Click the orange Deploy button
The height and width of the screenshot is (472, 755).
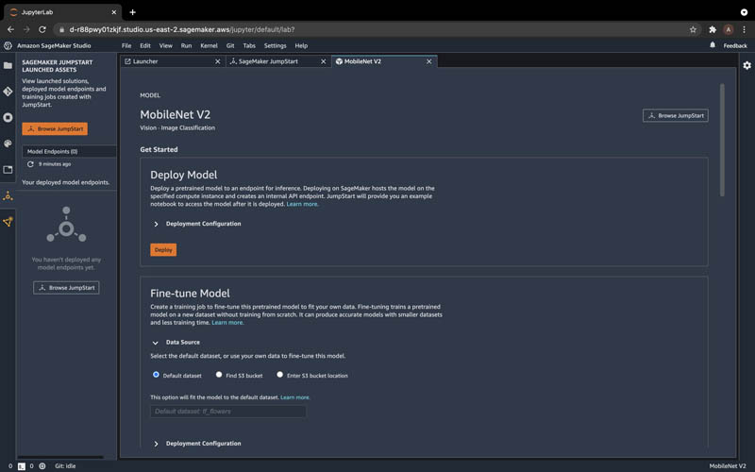[x=163, y=249]
